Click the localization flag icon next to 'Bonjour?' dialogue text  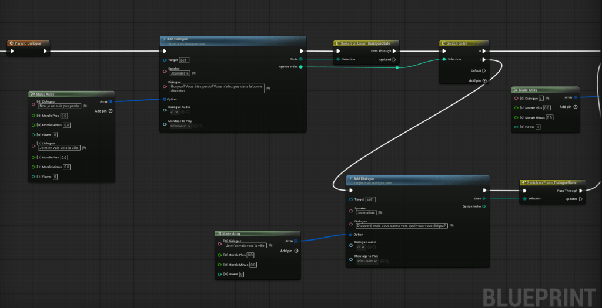(x=269, y=89)
